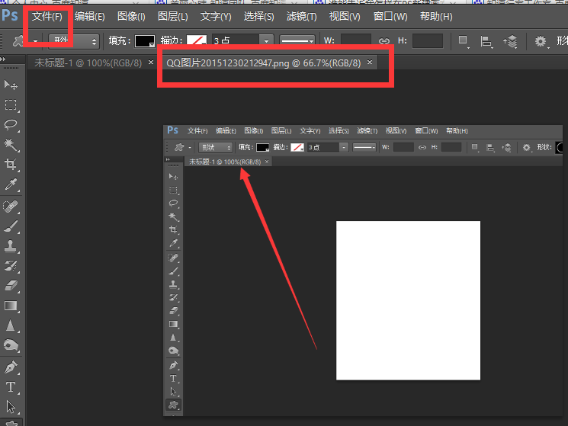Image resolution: width=568 pixels, height=426 pixels.
Task: Switch to the 未标题-1 @ 100% document tab
Action: [88, 63]
